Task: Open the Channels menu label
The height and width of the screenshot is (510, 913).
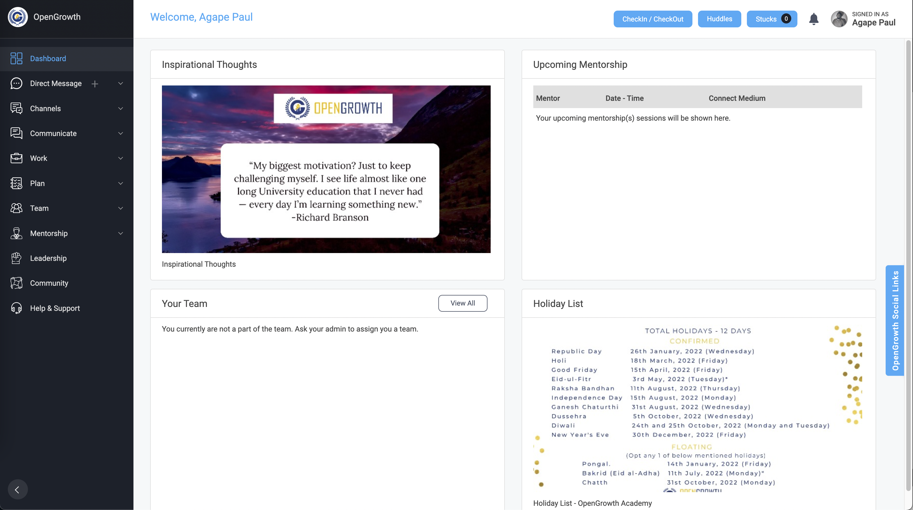Action: click(45, 109)
